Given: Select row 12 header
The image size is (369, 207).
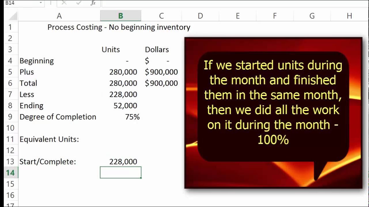Looking at the screenshot, I should 10,150.
